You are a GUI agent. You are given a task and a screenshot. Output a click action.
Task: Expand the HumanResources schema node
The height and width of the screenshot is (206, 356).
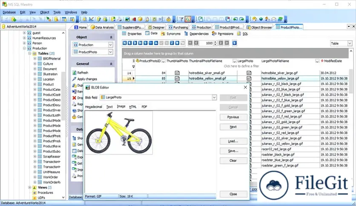(x=24, y=38)
